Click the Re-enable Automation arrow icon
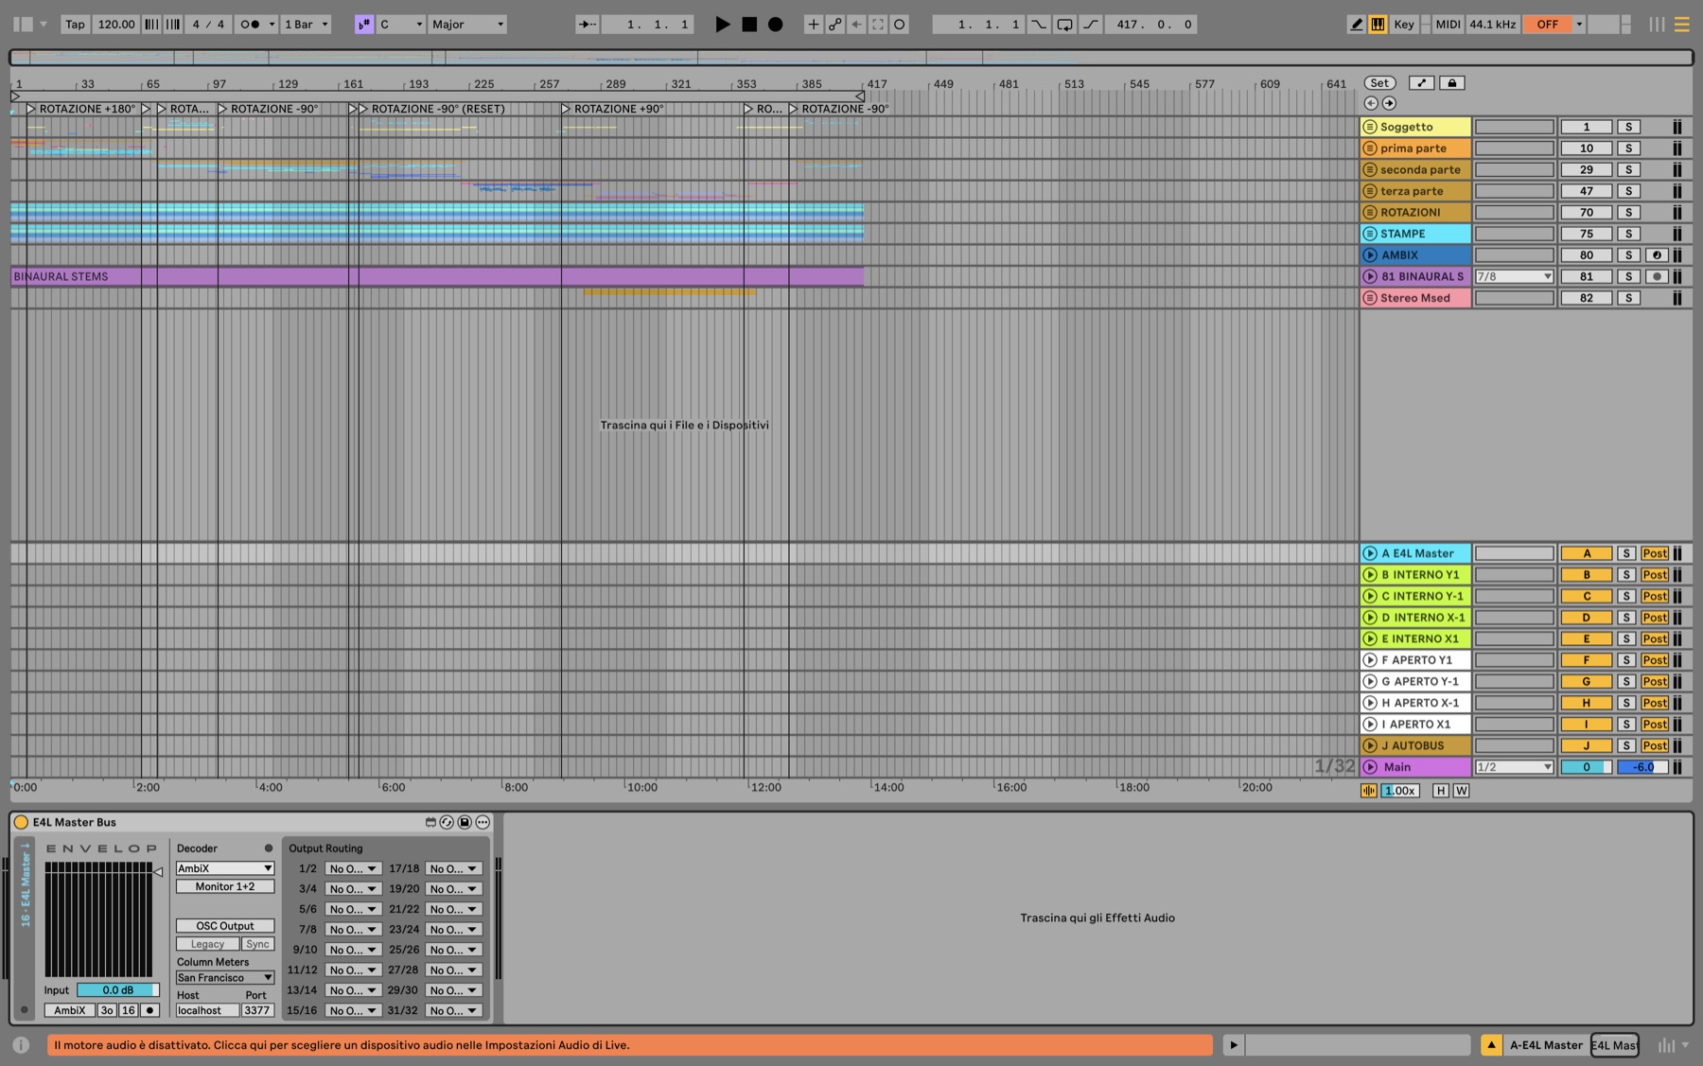Screen dimensions: 1703x1066 [856, 25]
